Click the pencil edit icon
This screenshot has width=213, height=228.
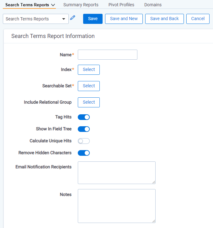pos(73,18)
